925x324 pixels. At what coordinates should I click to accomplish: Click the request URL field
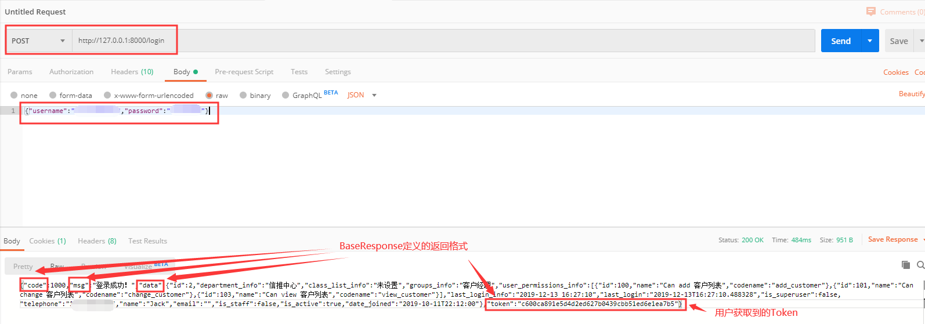click(443, 41)
